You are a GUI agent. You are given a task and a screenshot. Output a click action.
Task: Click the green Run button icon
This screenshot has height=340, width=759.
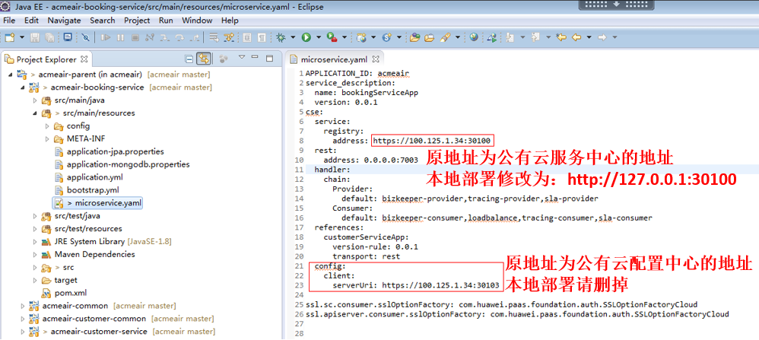coord(306,37)
